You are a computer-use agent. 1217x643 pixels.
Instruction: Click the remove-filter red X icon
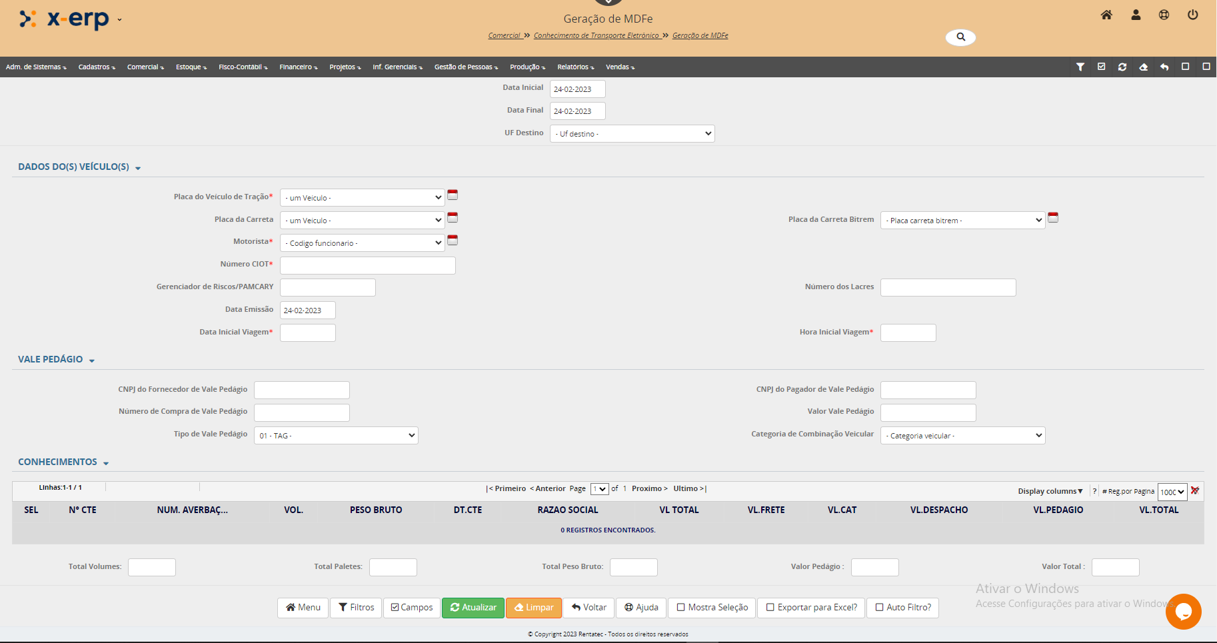pos(1195,491)
